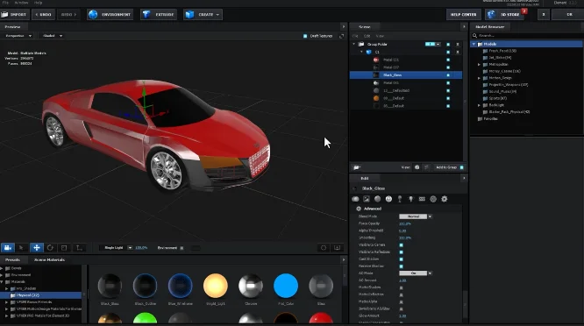Select the Chrome material preset thumbnail

(x=251, y=286)
